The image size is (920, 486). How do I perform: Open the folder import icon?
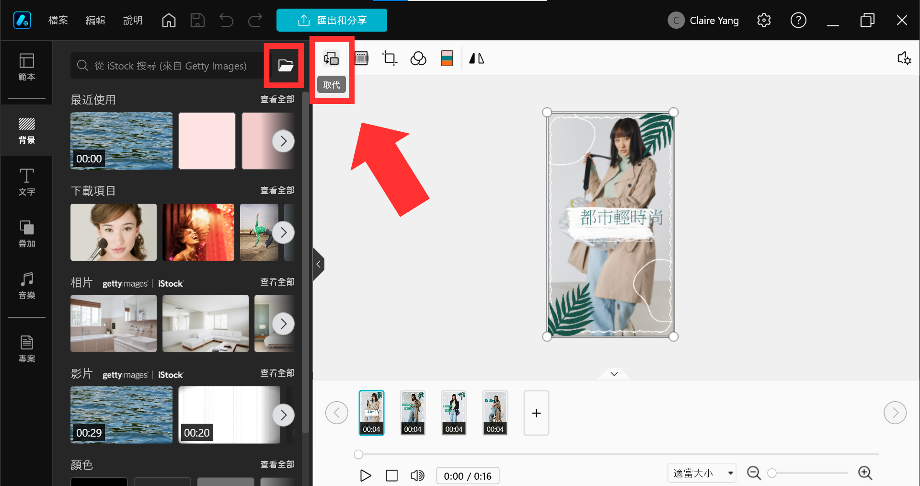[286, 66]
